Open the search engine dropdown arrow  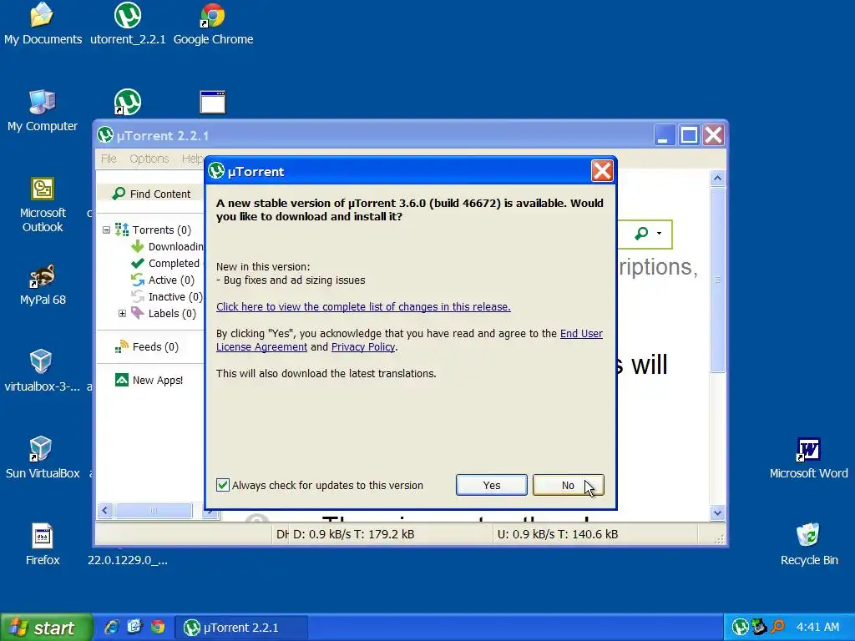pyautogui.click(x=660, y=234)
